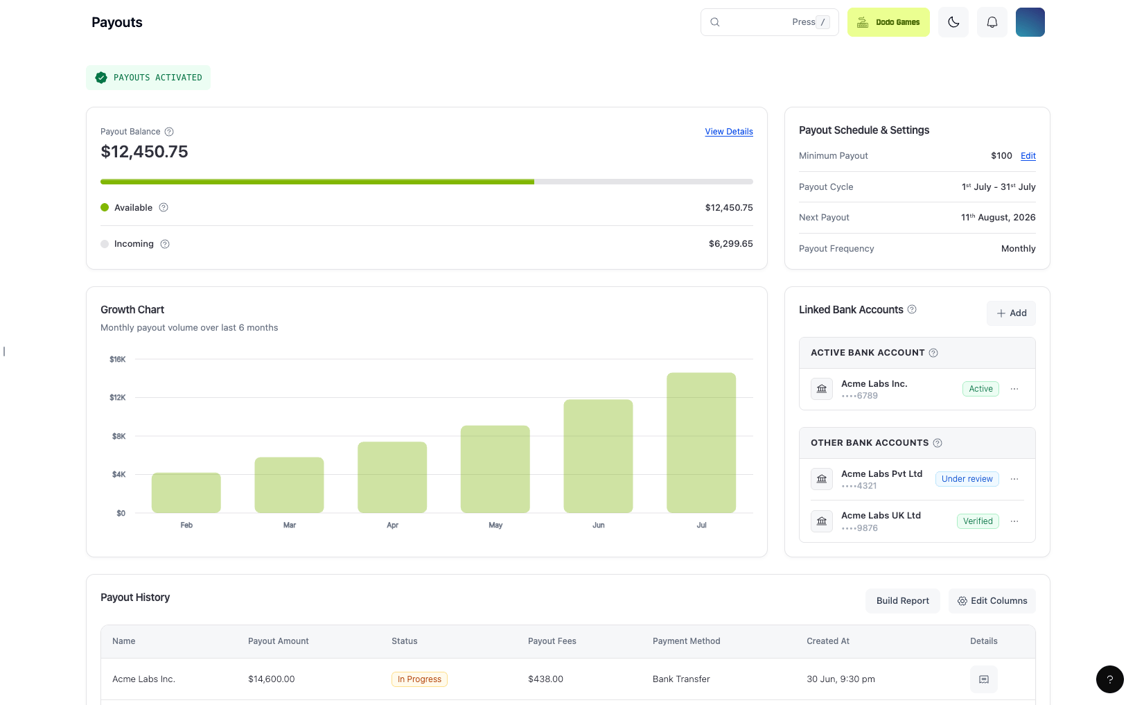Open View Details link

pos(729,132)
